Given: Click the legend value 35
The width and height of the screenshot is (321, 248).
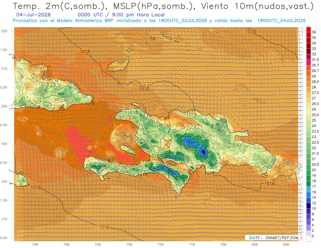Looking at the screenshot, I should pyautogui.click(x=314, y=38).
